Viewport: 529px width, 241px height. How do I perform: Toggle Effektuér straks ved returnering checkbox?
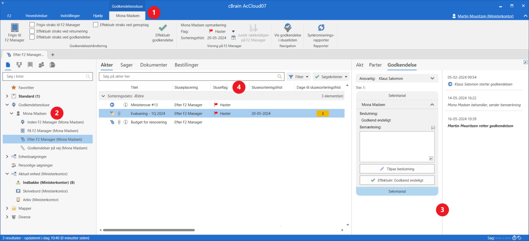click(x=32, y=31)
